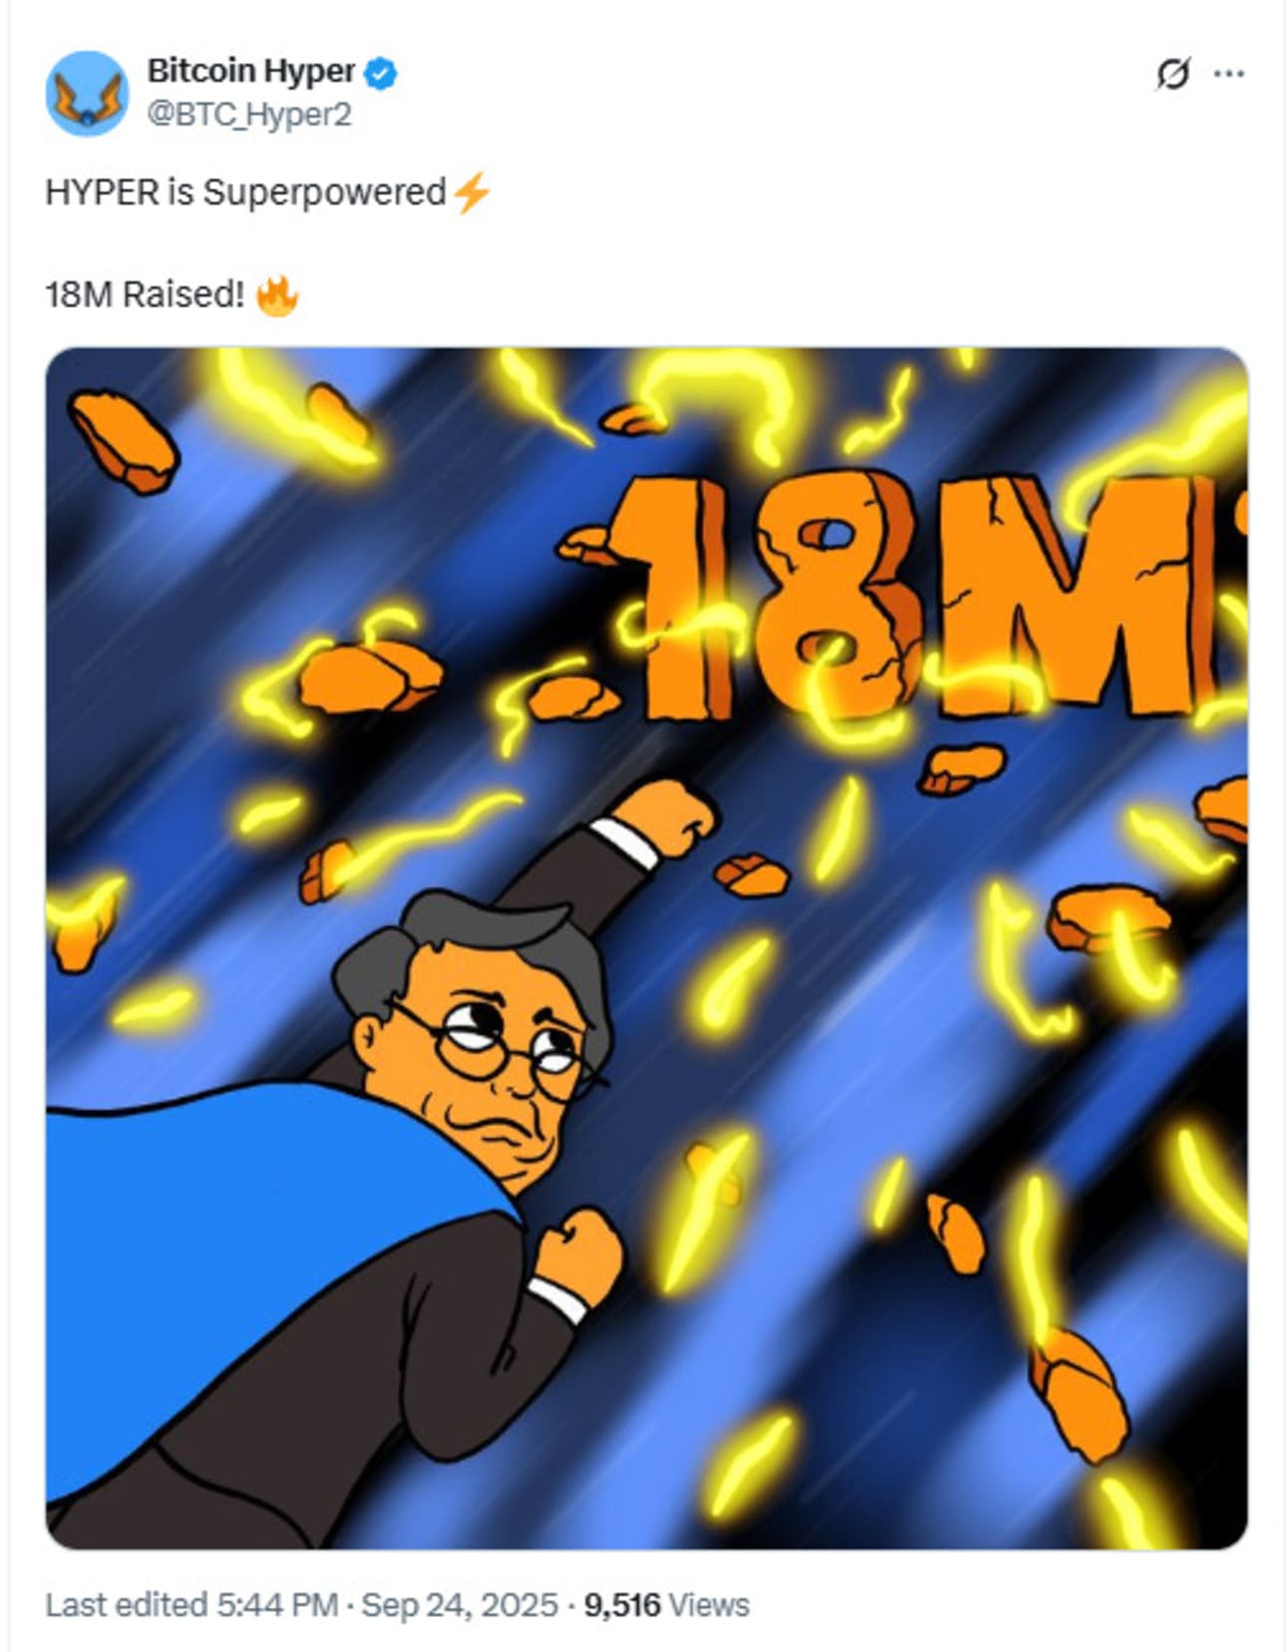The image size is (1286, 1652).
Task: Click the lightning bolt emoji after Superpowered
Action: [471, 191]
